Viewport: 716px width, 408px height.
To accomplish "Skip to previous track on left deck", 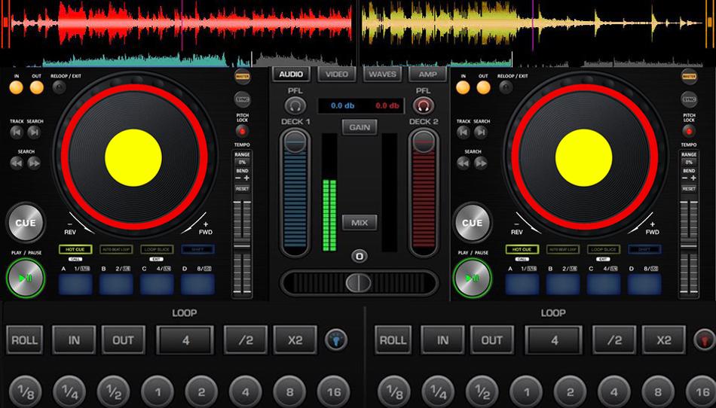I will coord(17,132).
